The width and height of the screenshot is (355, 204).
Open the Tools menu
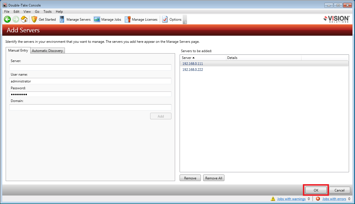pyautogui.click(x=47, y=12)
